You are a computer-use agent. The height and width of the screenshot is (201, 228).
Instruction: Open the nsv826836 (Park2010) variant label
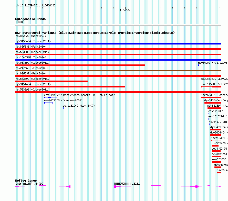[31, 47]
